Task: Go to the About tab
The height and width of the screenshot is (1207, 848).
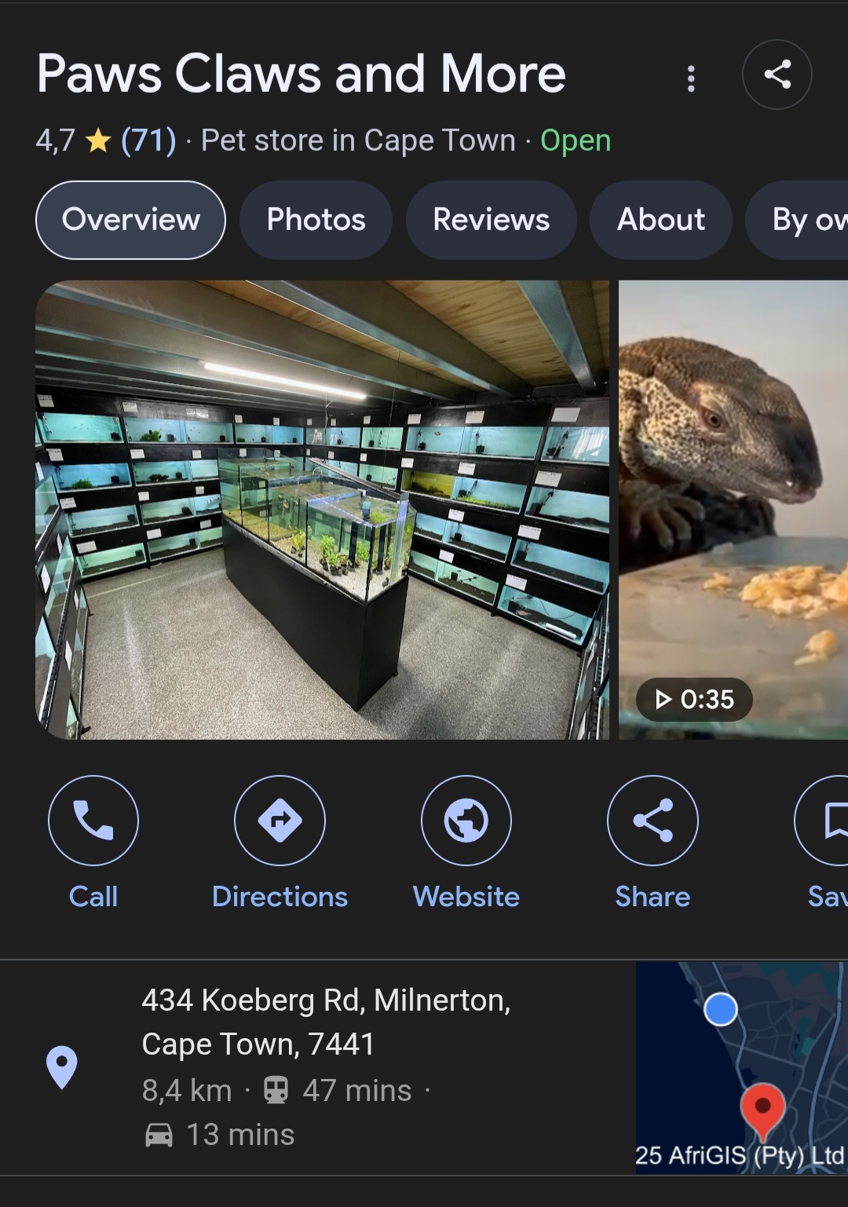Action: [660, 220]
